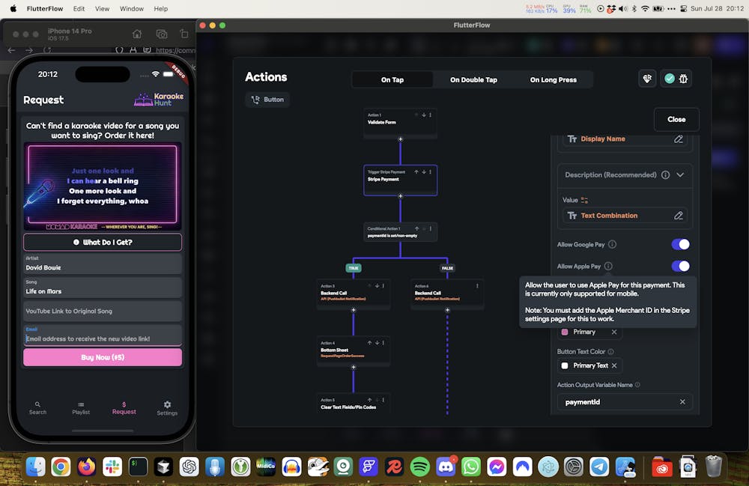This screenshot has width=749, height=486.
Task: Open Spotify from the Dock
Action: tap(420, 467)
